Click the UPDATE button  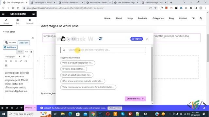coord(28,108)
